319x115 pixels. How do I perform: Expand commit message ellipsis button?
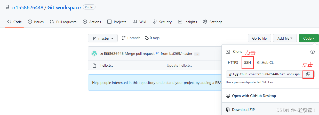pyautogui.click(x=197, y=54)
